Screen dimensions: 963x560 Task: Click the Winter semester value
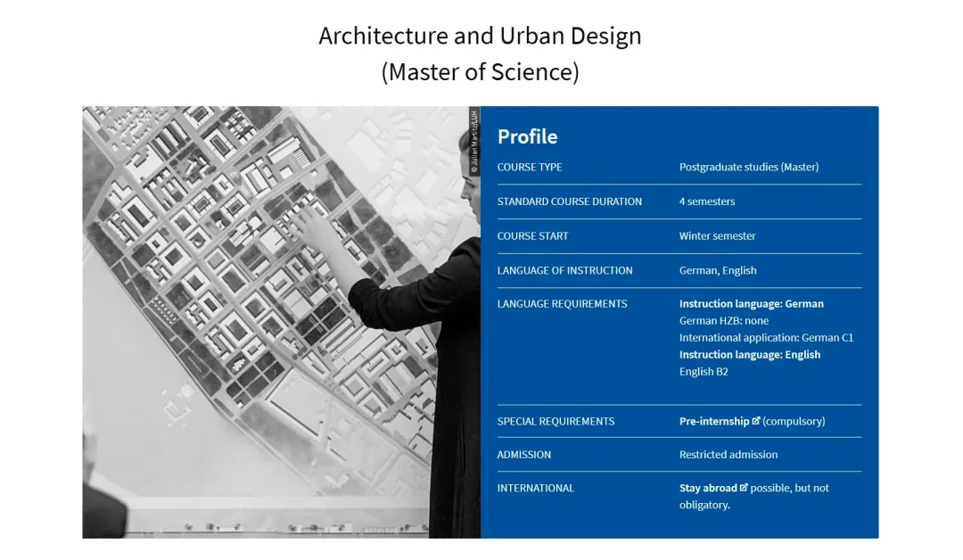pyautogui.click(x=717, y=236)
